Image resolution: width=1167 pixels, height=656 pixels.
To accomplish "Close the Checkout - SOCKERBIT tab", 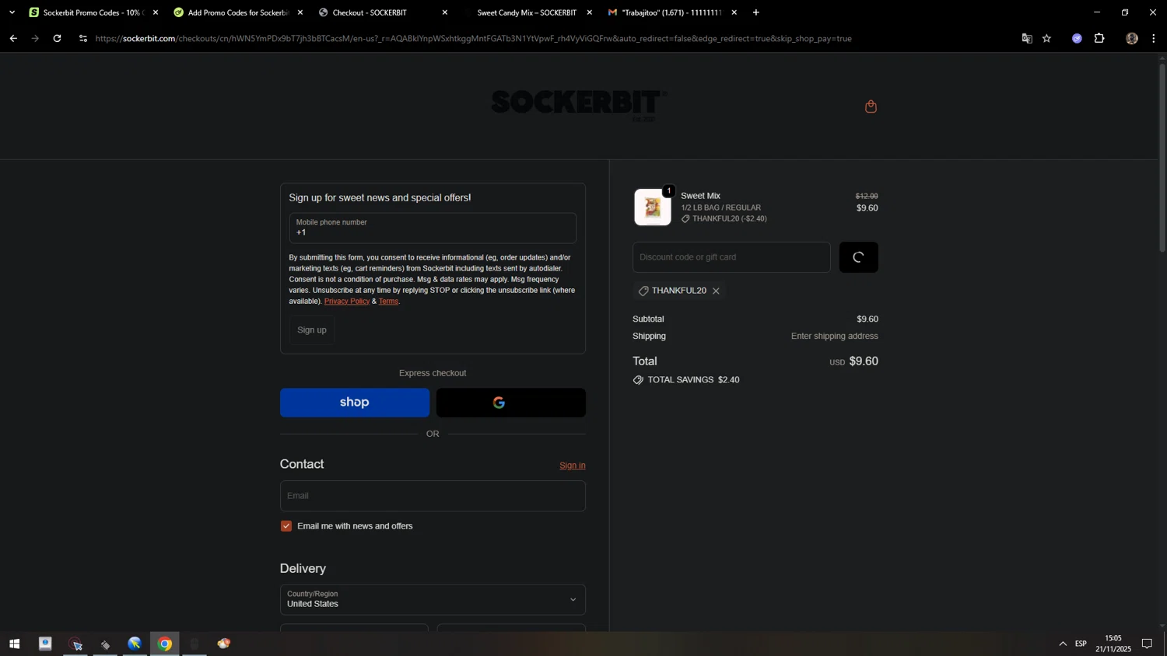I will coord(445,12).
